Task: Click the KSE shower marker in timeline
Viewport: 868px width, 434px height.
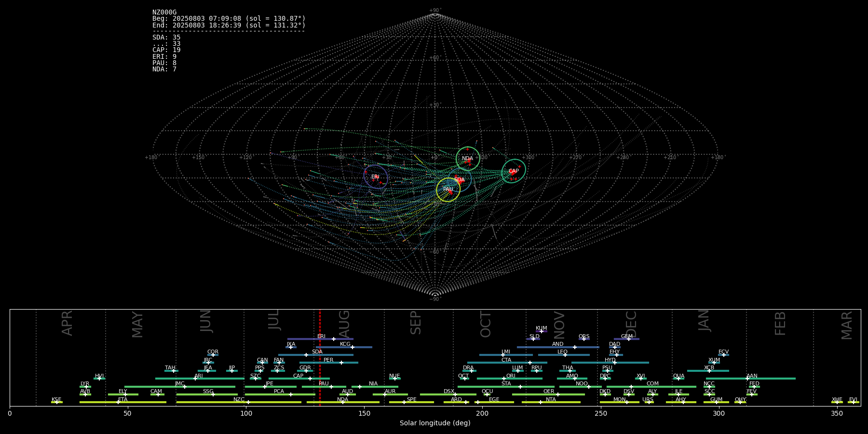Action: (x=56, y=402)
